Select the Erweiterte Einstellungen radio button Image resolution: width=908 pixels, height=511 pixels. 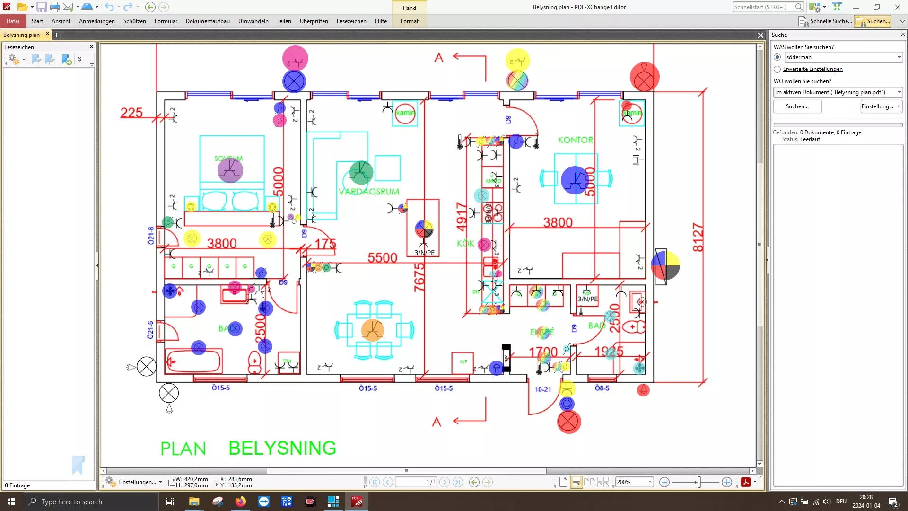coord(777,69)
